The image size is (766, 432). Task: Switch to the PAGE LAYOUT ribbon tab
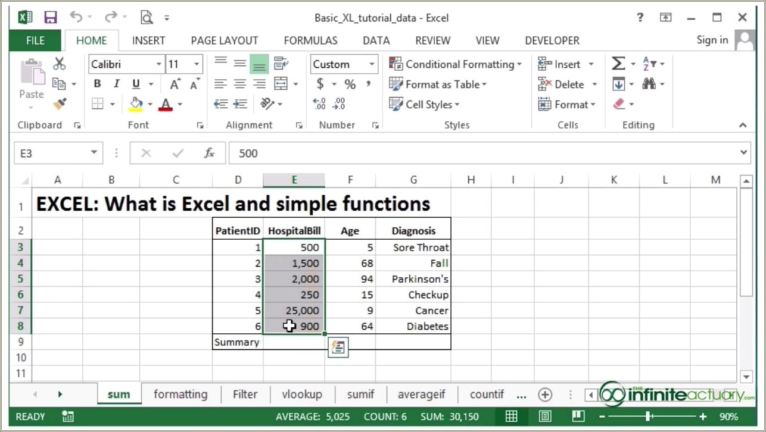pyautogui.click(x=225, y=40)
